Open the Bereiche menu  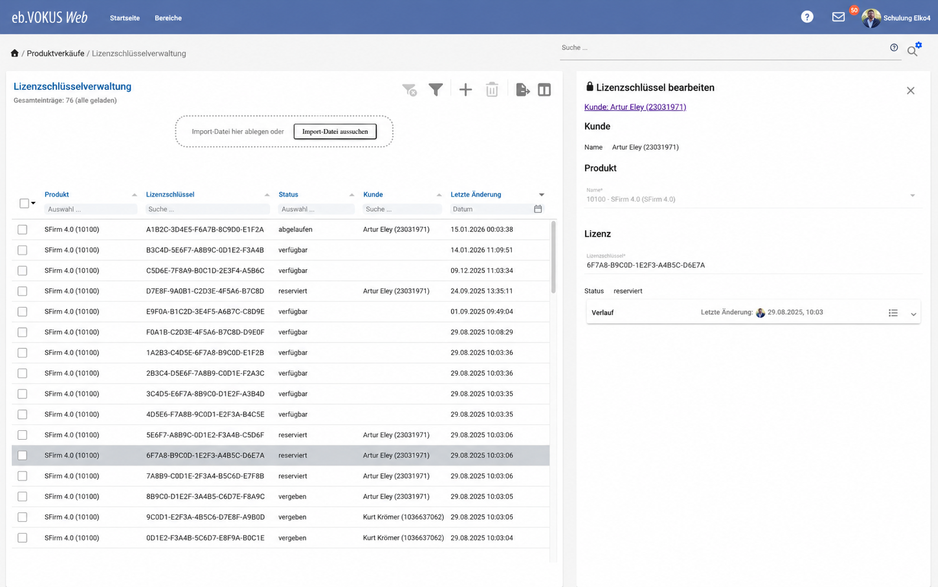[168, 18]
